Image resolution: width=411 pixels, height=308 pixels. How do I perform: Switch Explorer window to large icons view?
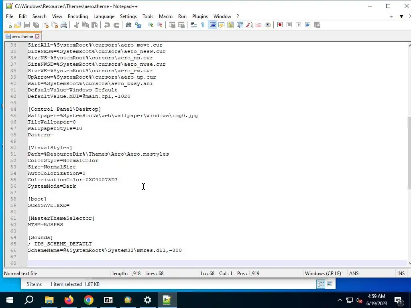[330, 284]
